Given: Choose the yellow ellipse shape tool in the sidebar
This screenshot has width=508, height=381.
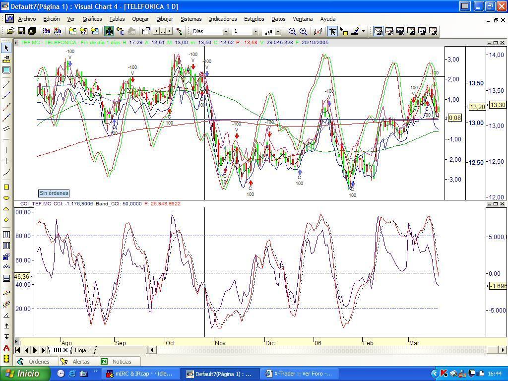Looking at the screenshot, I should pyautogui.click(x=6, y=198).
